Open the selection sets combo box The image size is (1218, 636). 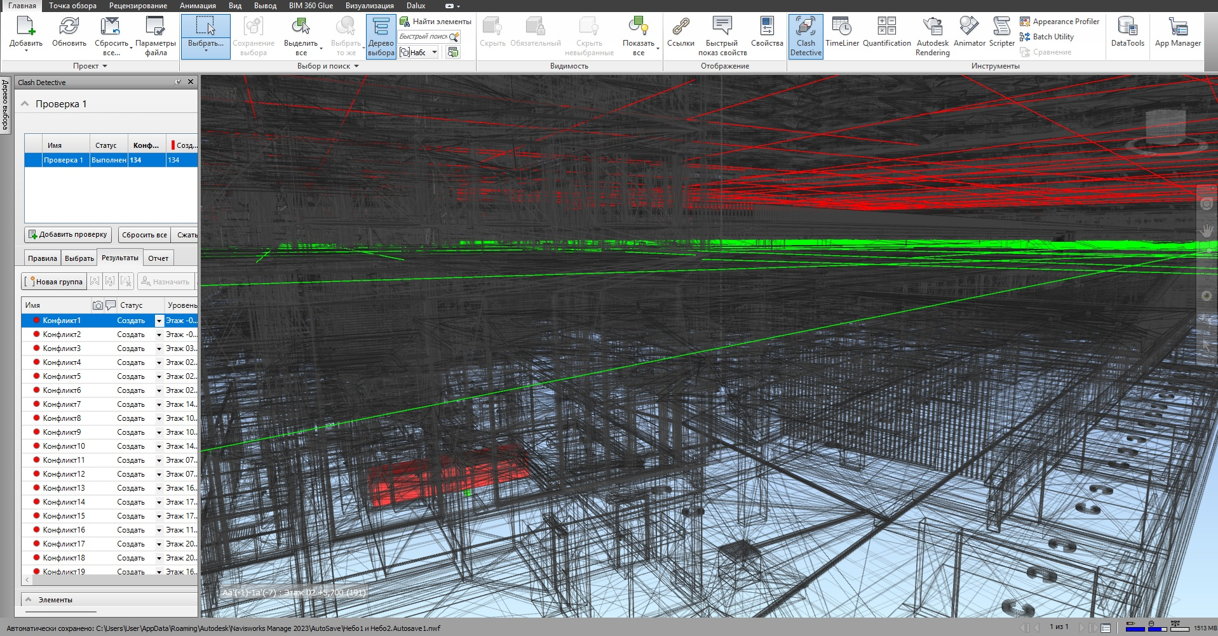(419, 52)
